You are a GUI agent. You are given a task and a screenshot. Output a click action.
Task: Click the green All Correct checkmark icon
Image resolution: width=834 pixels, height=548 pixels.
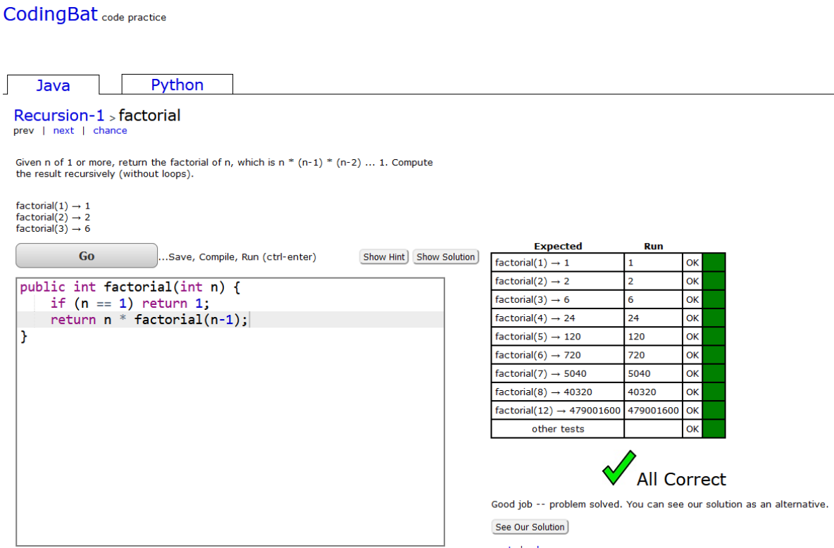(618, 468)
